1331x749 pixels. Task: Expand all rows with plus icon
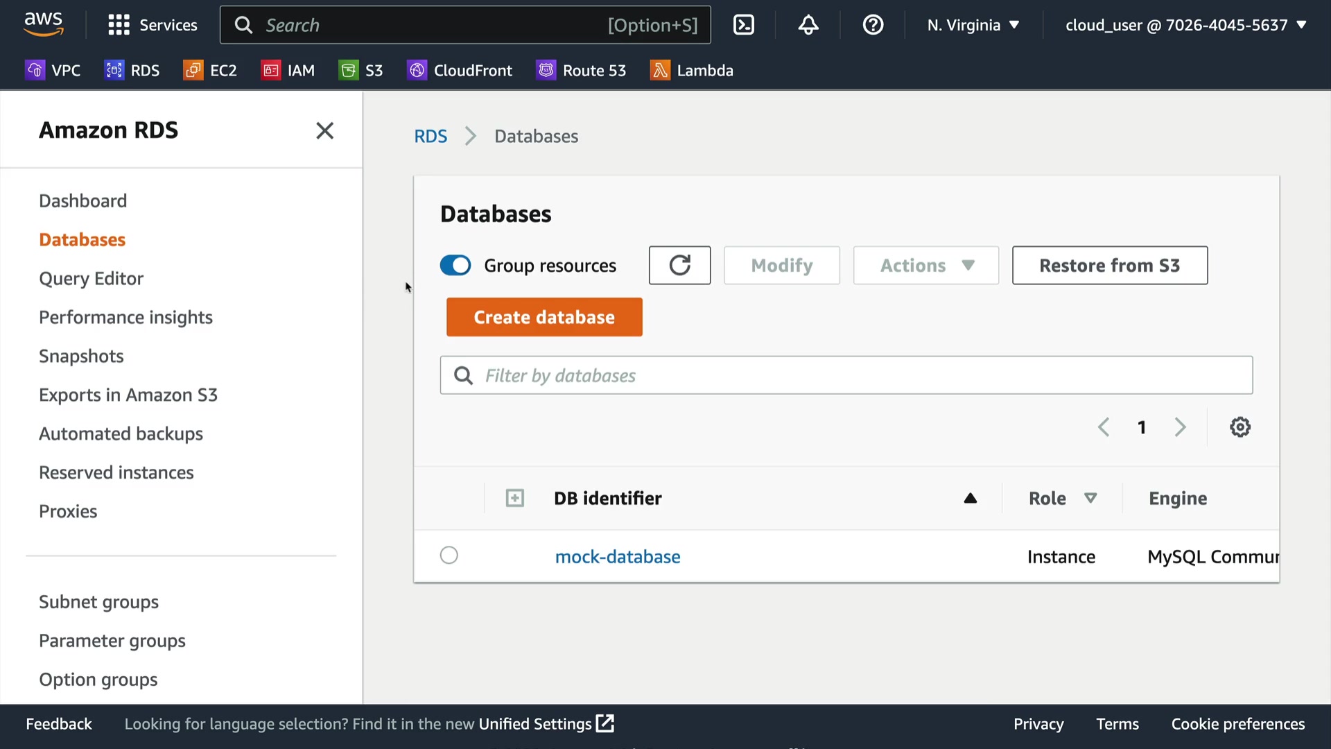click(515, 498)
